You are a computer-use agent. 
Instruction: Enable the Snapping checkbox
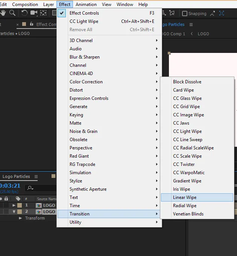[185, 14]
